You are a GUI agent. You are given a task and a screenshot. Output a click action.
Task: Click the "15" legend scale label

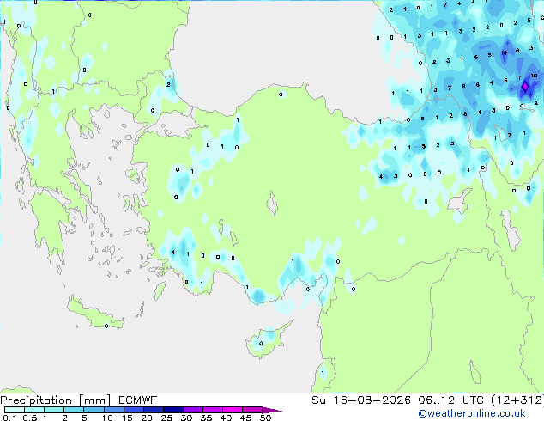(127, 418)
